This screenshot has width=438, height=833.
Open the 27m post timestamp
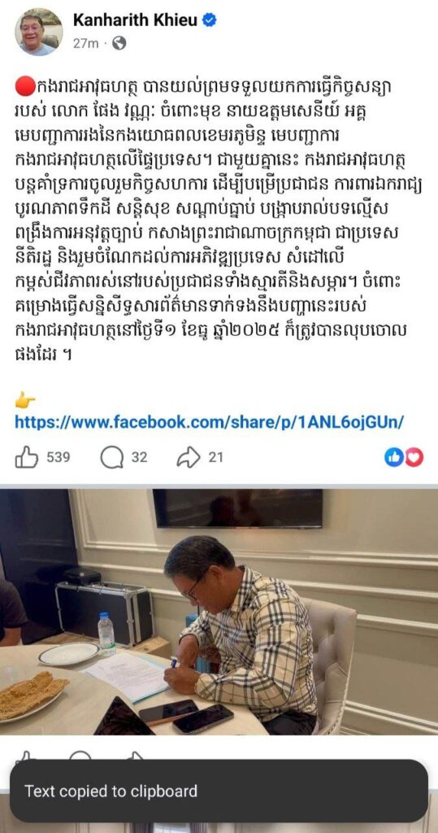(85, 44)
